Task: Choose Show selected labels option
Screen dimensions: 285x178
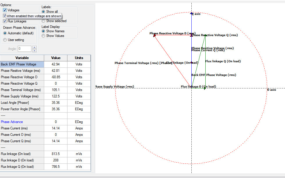Action: tap(43, 21)
